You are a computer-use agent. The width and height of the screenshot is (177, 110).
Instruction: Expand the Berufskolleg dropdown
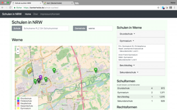(127, 65)
